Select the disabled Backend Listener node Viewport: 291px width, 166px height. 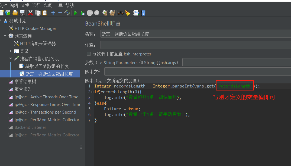click(x=30, y=127)
